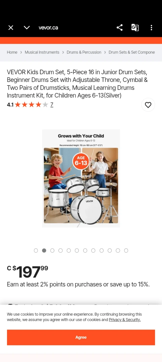The height and width of the screenshot is (362, 162).
Task: Tap the orange star rating icons
Action: [31, 105]
